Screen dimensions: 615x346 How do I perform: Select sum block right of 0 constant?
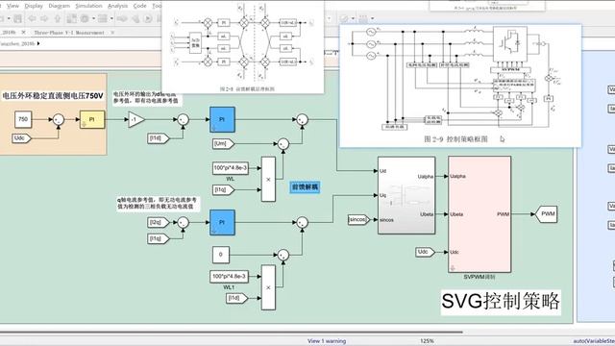283,255
